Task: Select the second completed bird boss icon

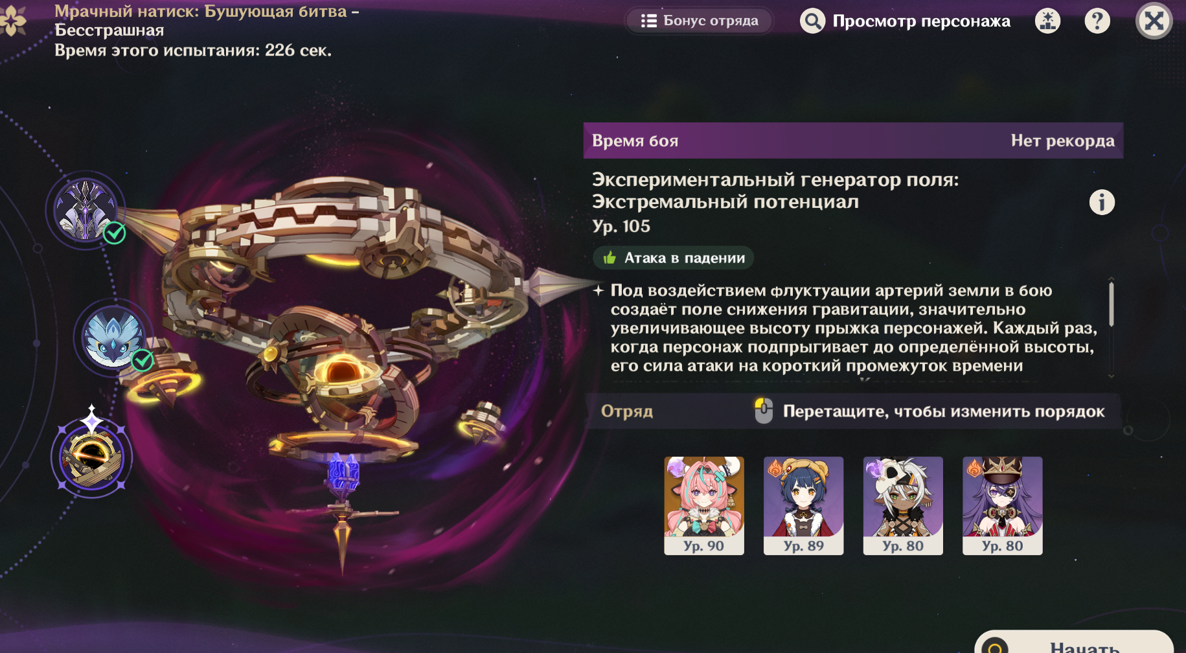Action: (113, 337)
